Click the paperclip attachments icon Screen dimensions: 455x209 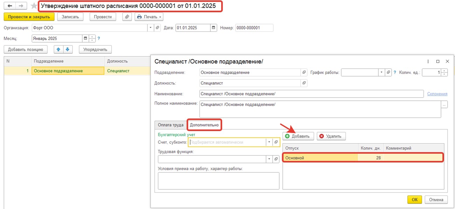[127, 17]
